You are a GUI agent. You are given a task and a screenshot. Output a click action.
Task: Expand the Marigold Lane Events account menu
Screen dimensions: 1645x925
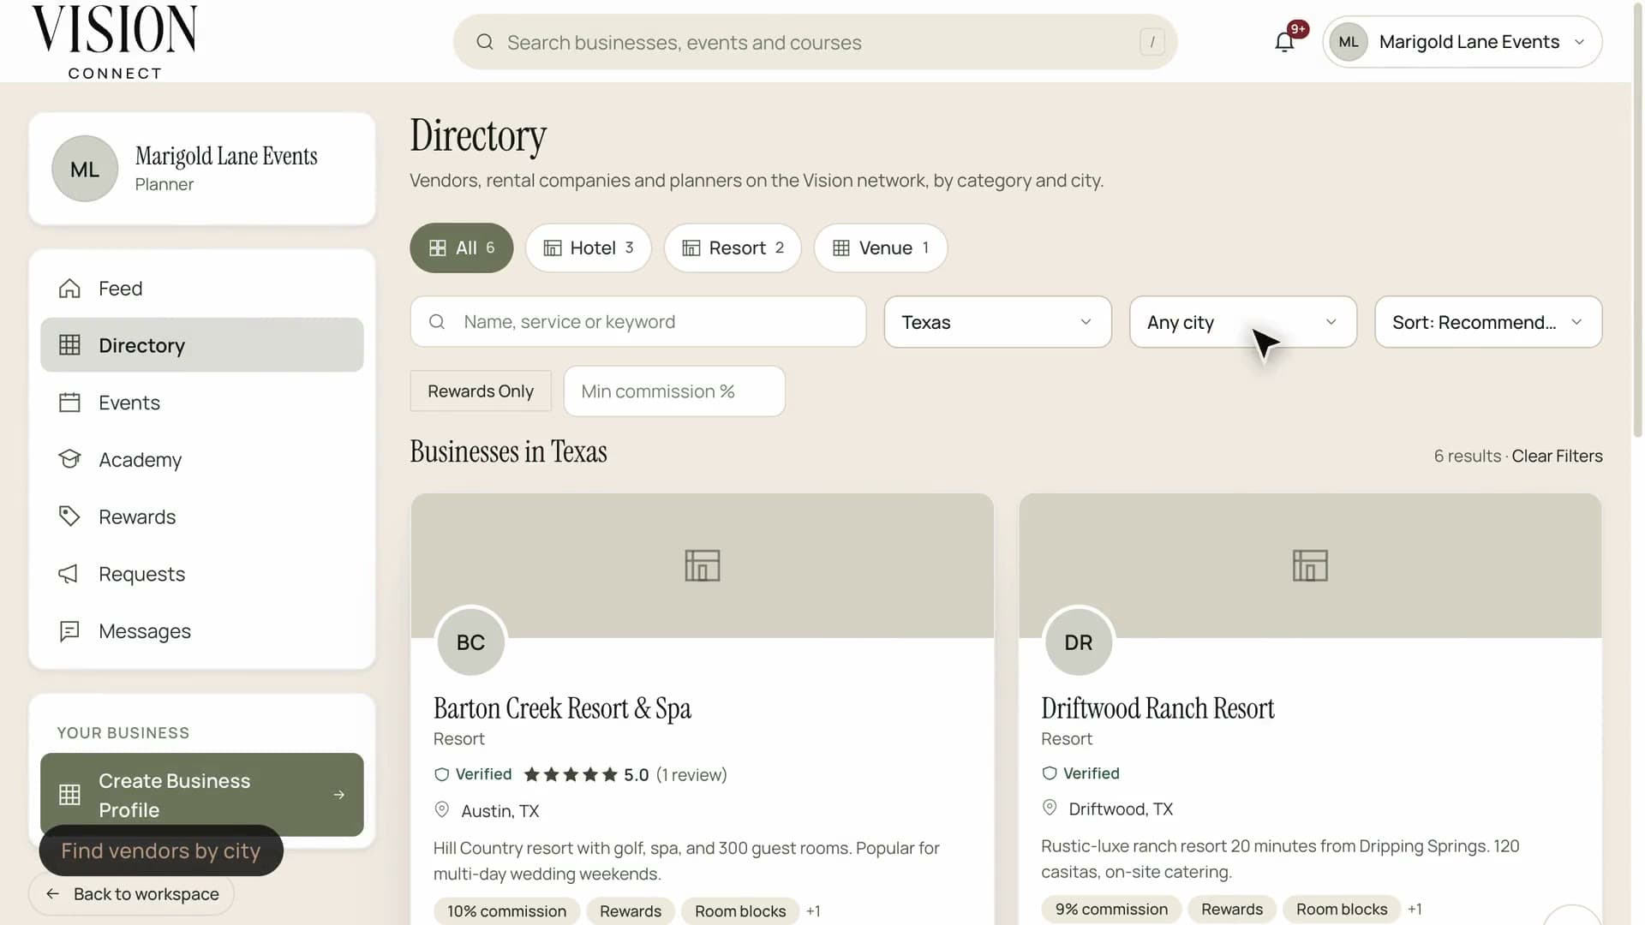pos(1462,42)
